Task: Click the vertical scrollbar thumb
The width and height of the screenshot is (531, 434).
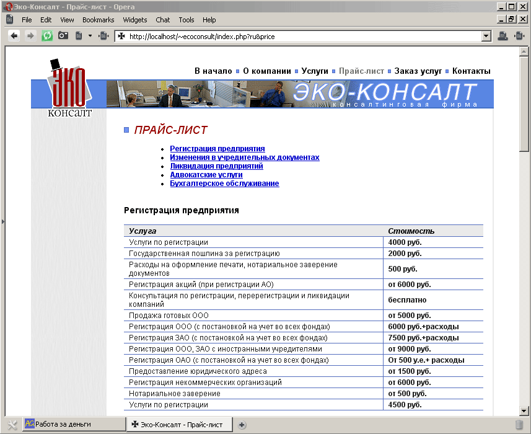Action: tap(524, 104)
